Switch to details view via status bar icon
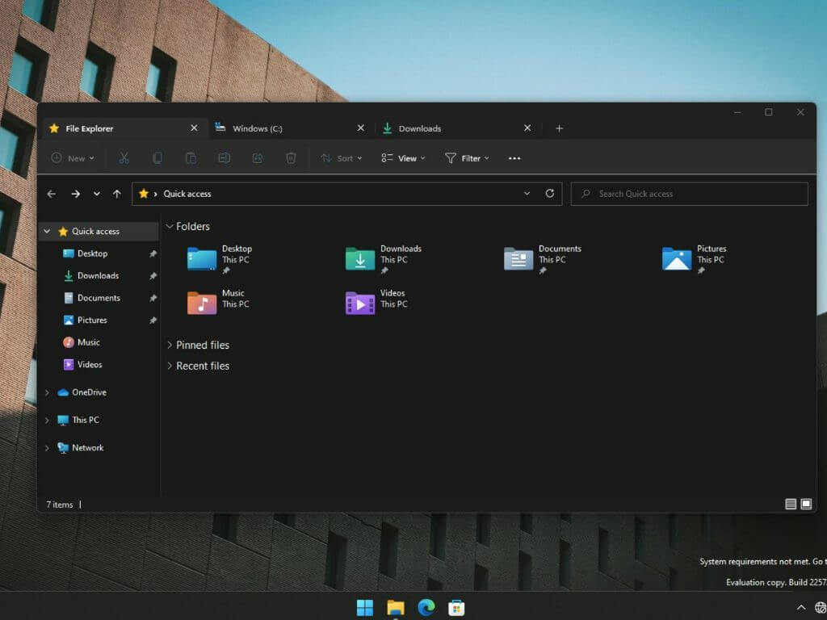The image size is (827, 620). tap(791, 504)
